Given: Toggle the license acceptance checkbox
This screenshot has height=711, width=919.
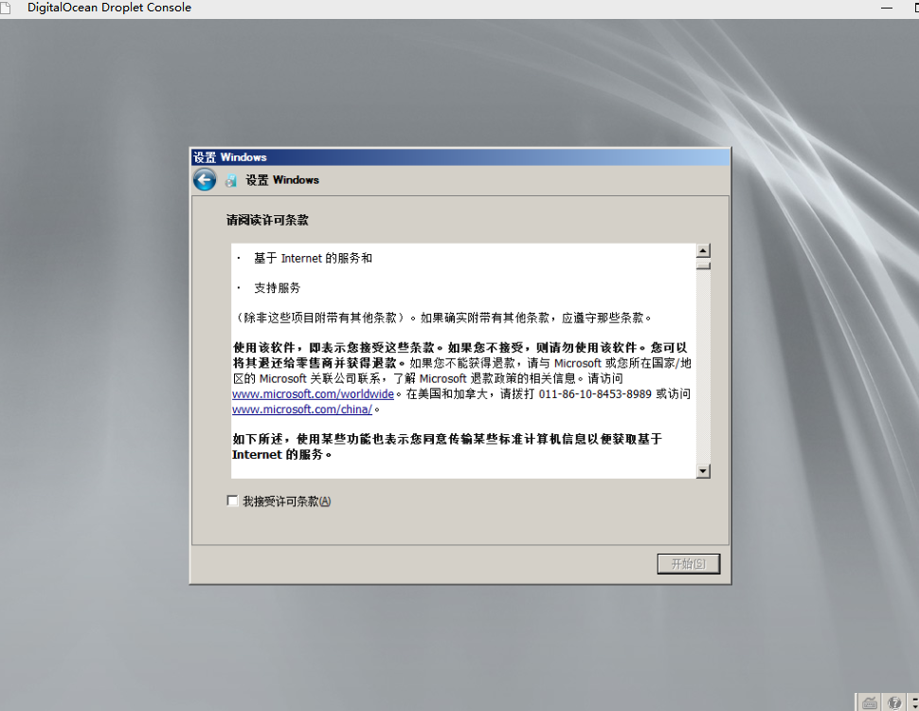Looking at the screenshot, I should click(x=232, y=500).
